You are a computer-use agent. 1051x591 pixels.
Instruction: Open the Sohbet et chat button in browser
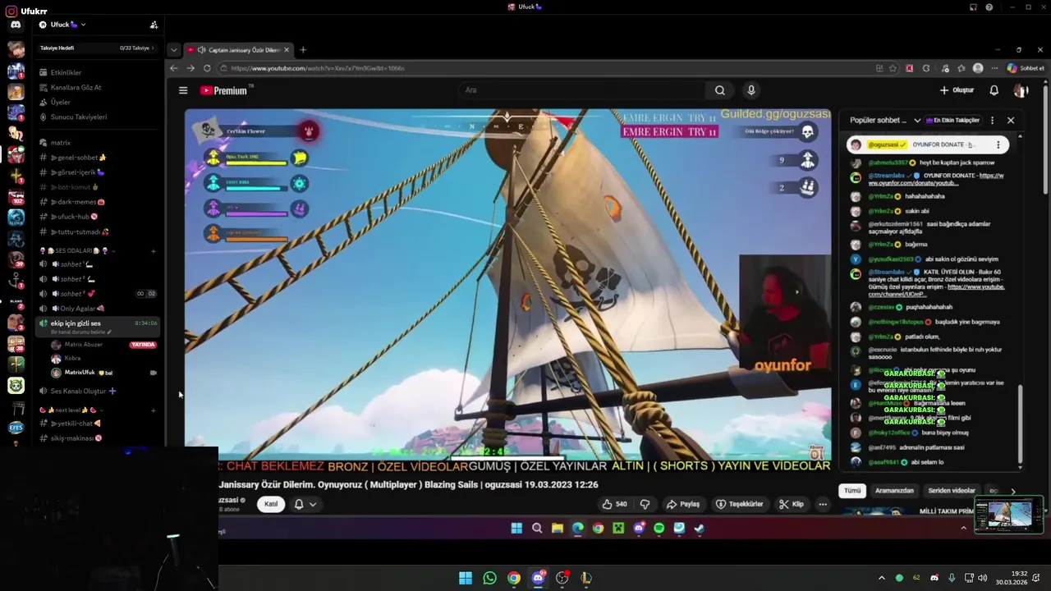tap(1026, 68)
